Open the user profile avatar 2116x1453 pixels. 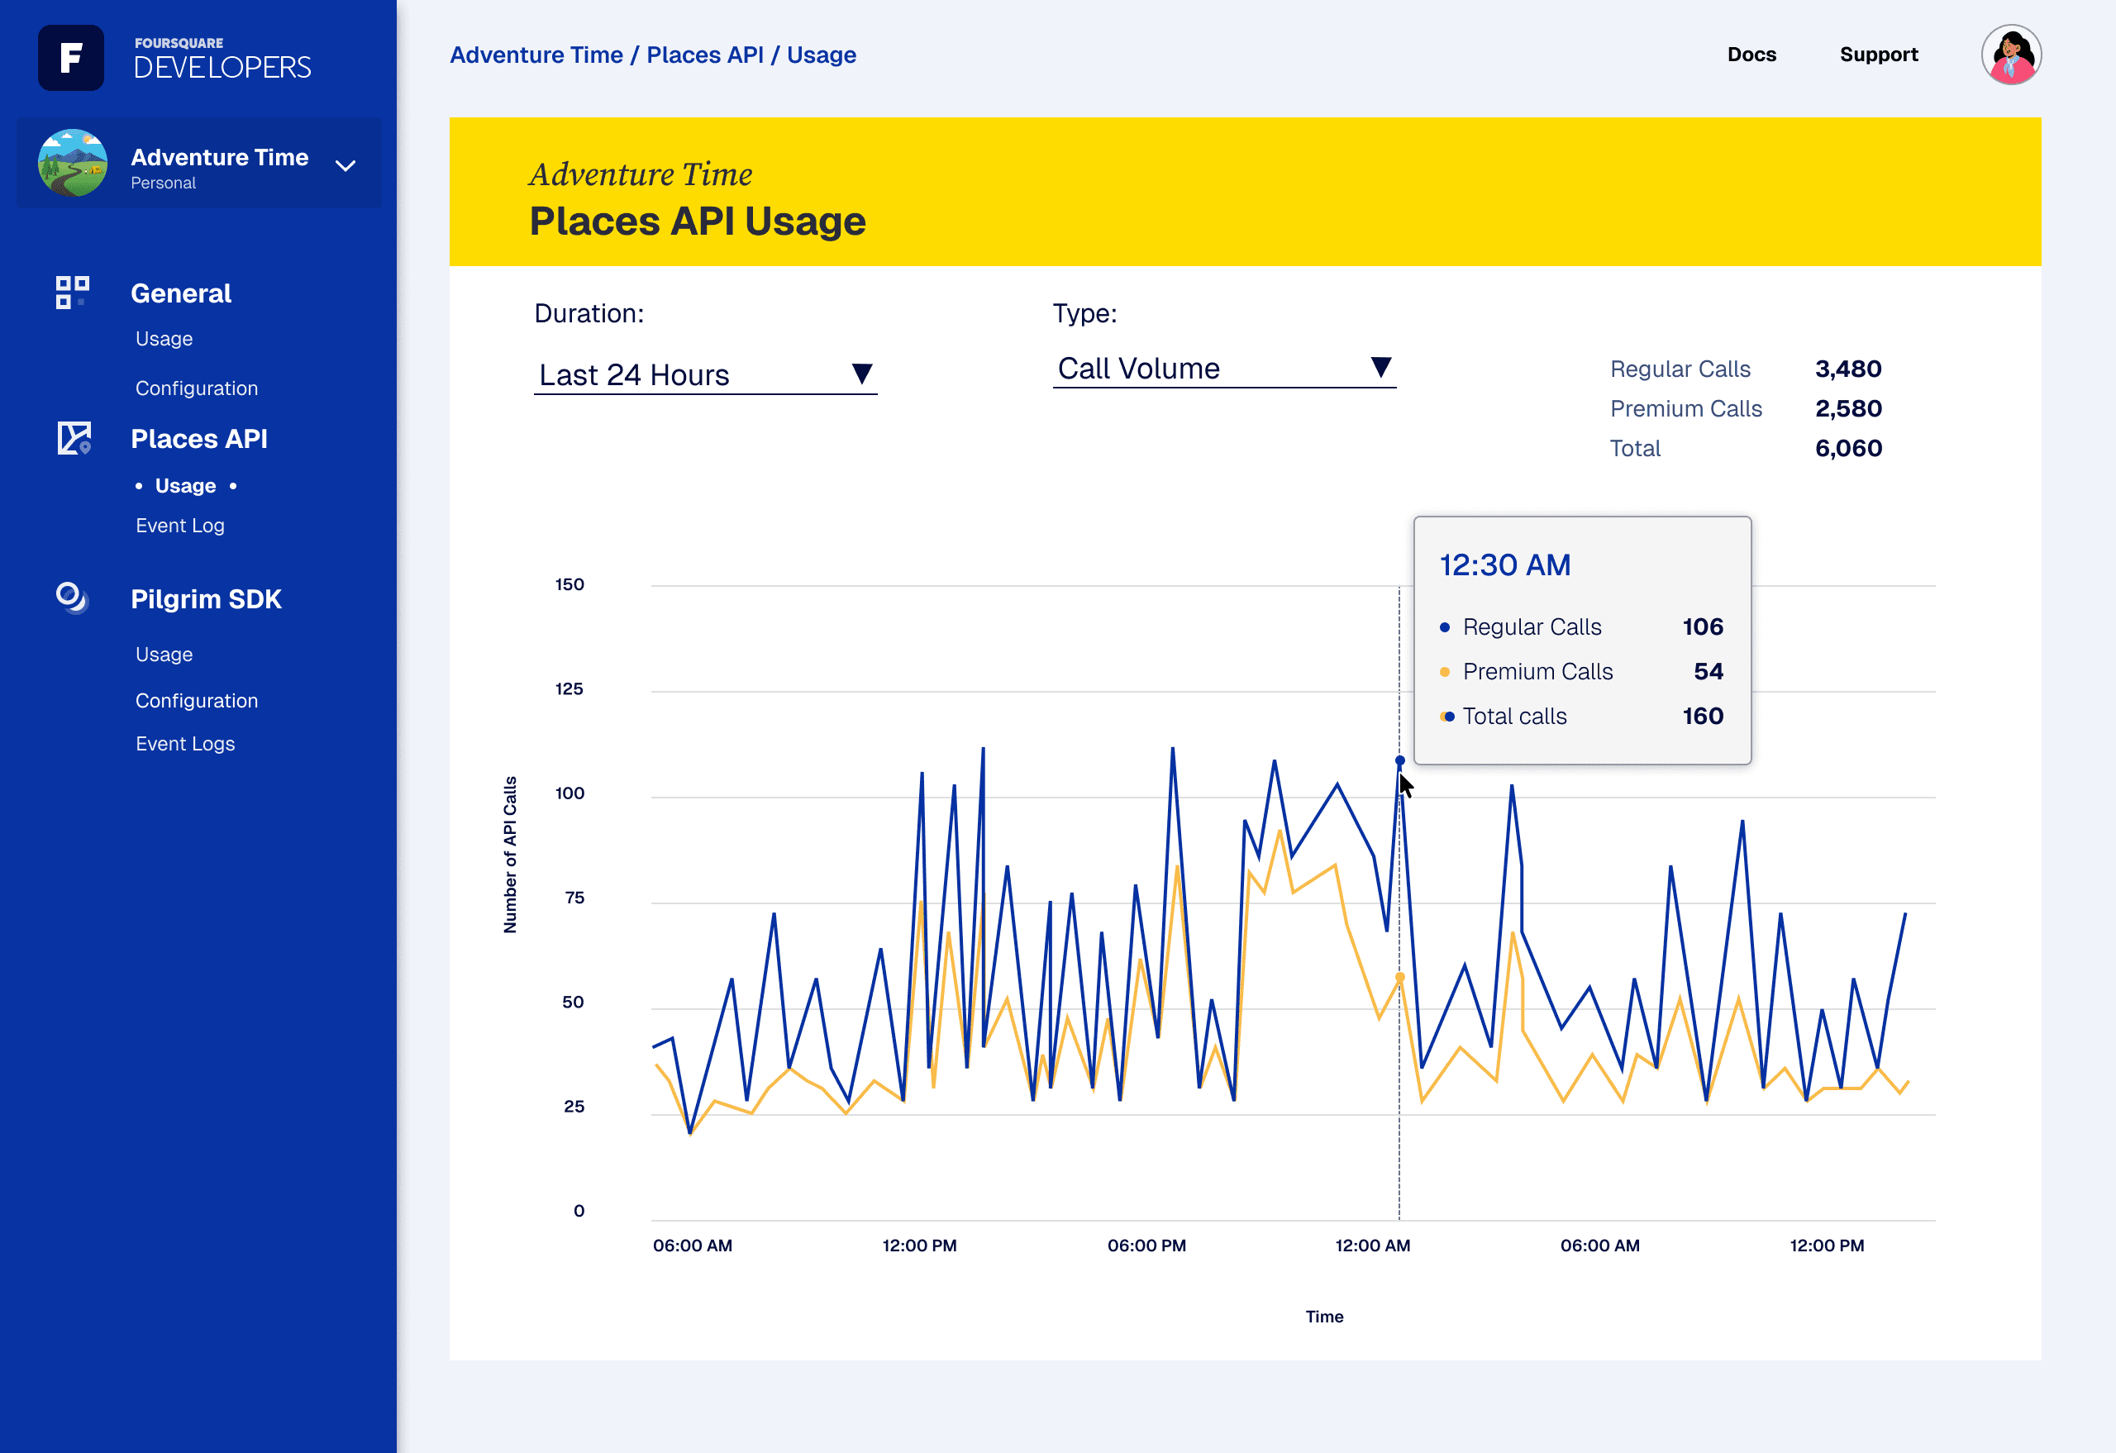[x=2011, y=55]
